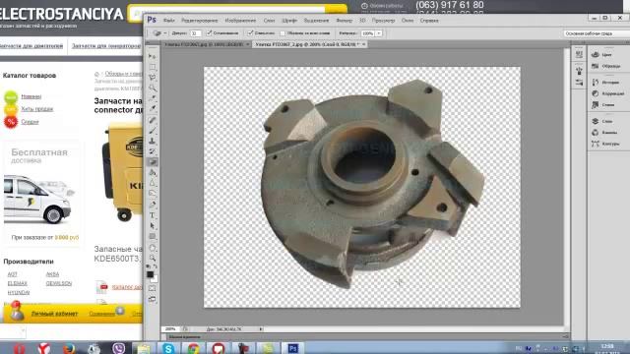The width and height of the screenshot is (630, 354).
Task: Select the Move tool in Photoshop
Action: click(153, 56)
